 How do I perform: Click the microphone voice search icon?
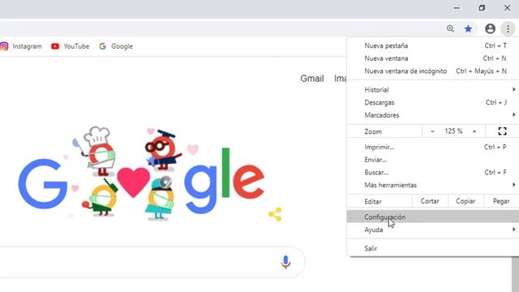click(285, 262)
